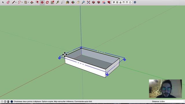Activate the Push/Pull tool

click(x=32, y=2)
